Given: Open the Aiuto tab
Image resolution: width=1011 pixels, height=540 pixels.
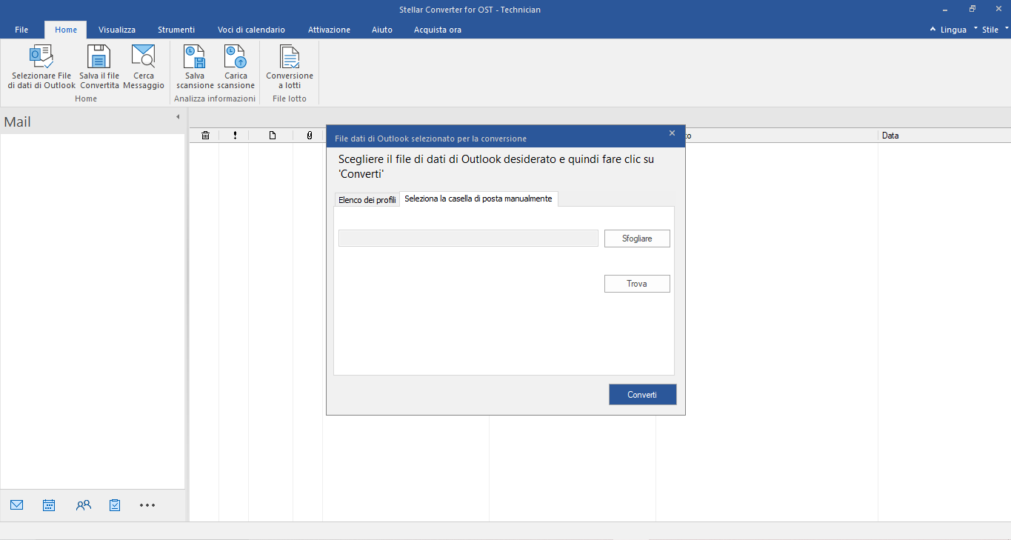Looking at the screenshot, I should pyautogui.click(x=382, y=30).
